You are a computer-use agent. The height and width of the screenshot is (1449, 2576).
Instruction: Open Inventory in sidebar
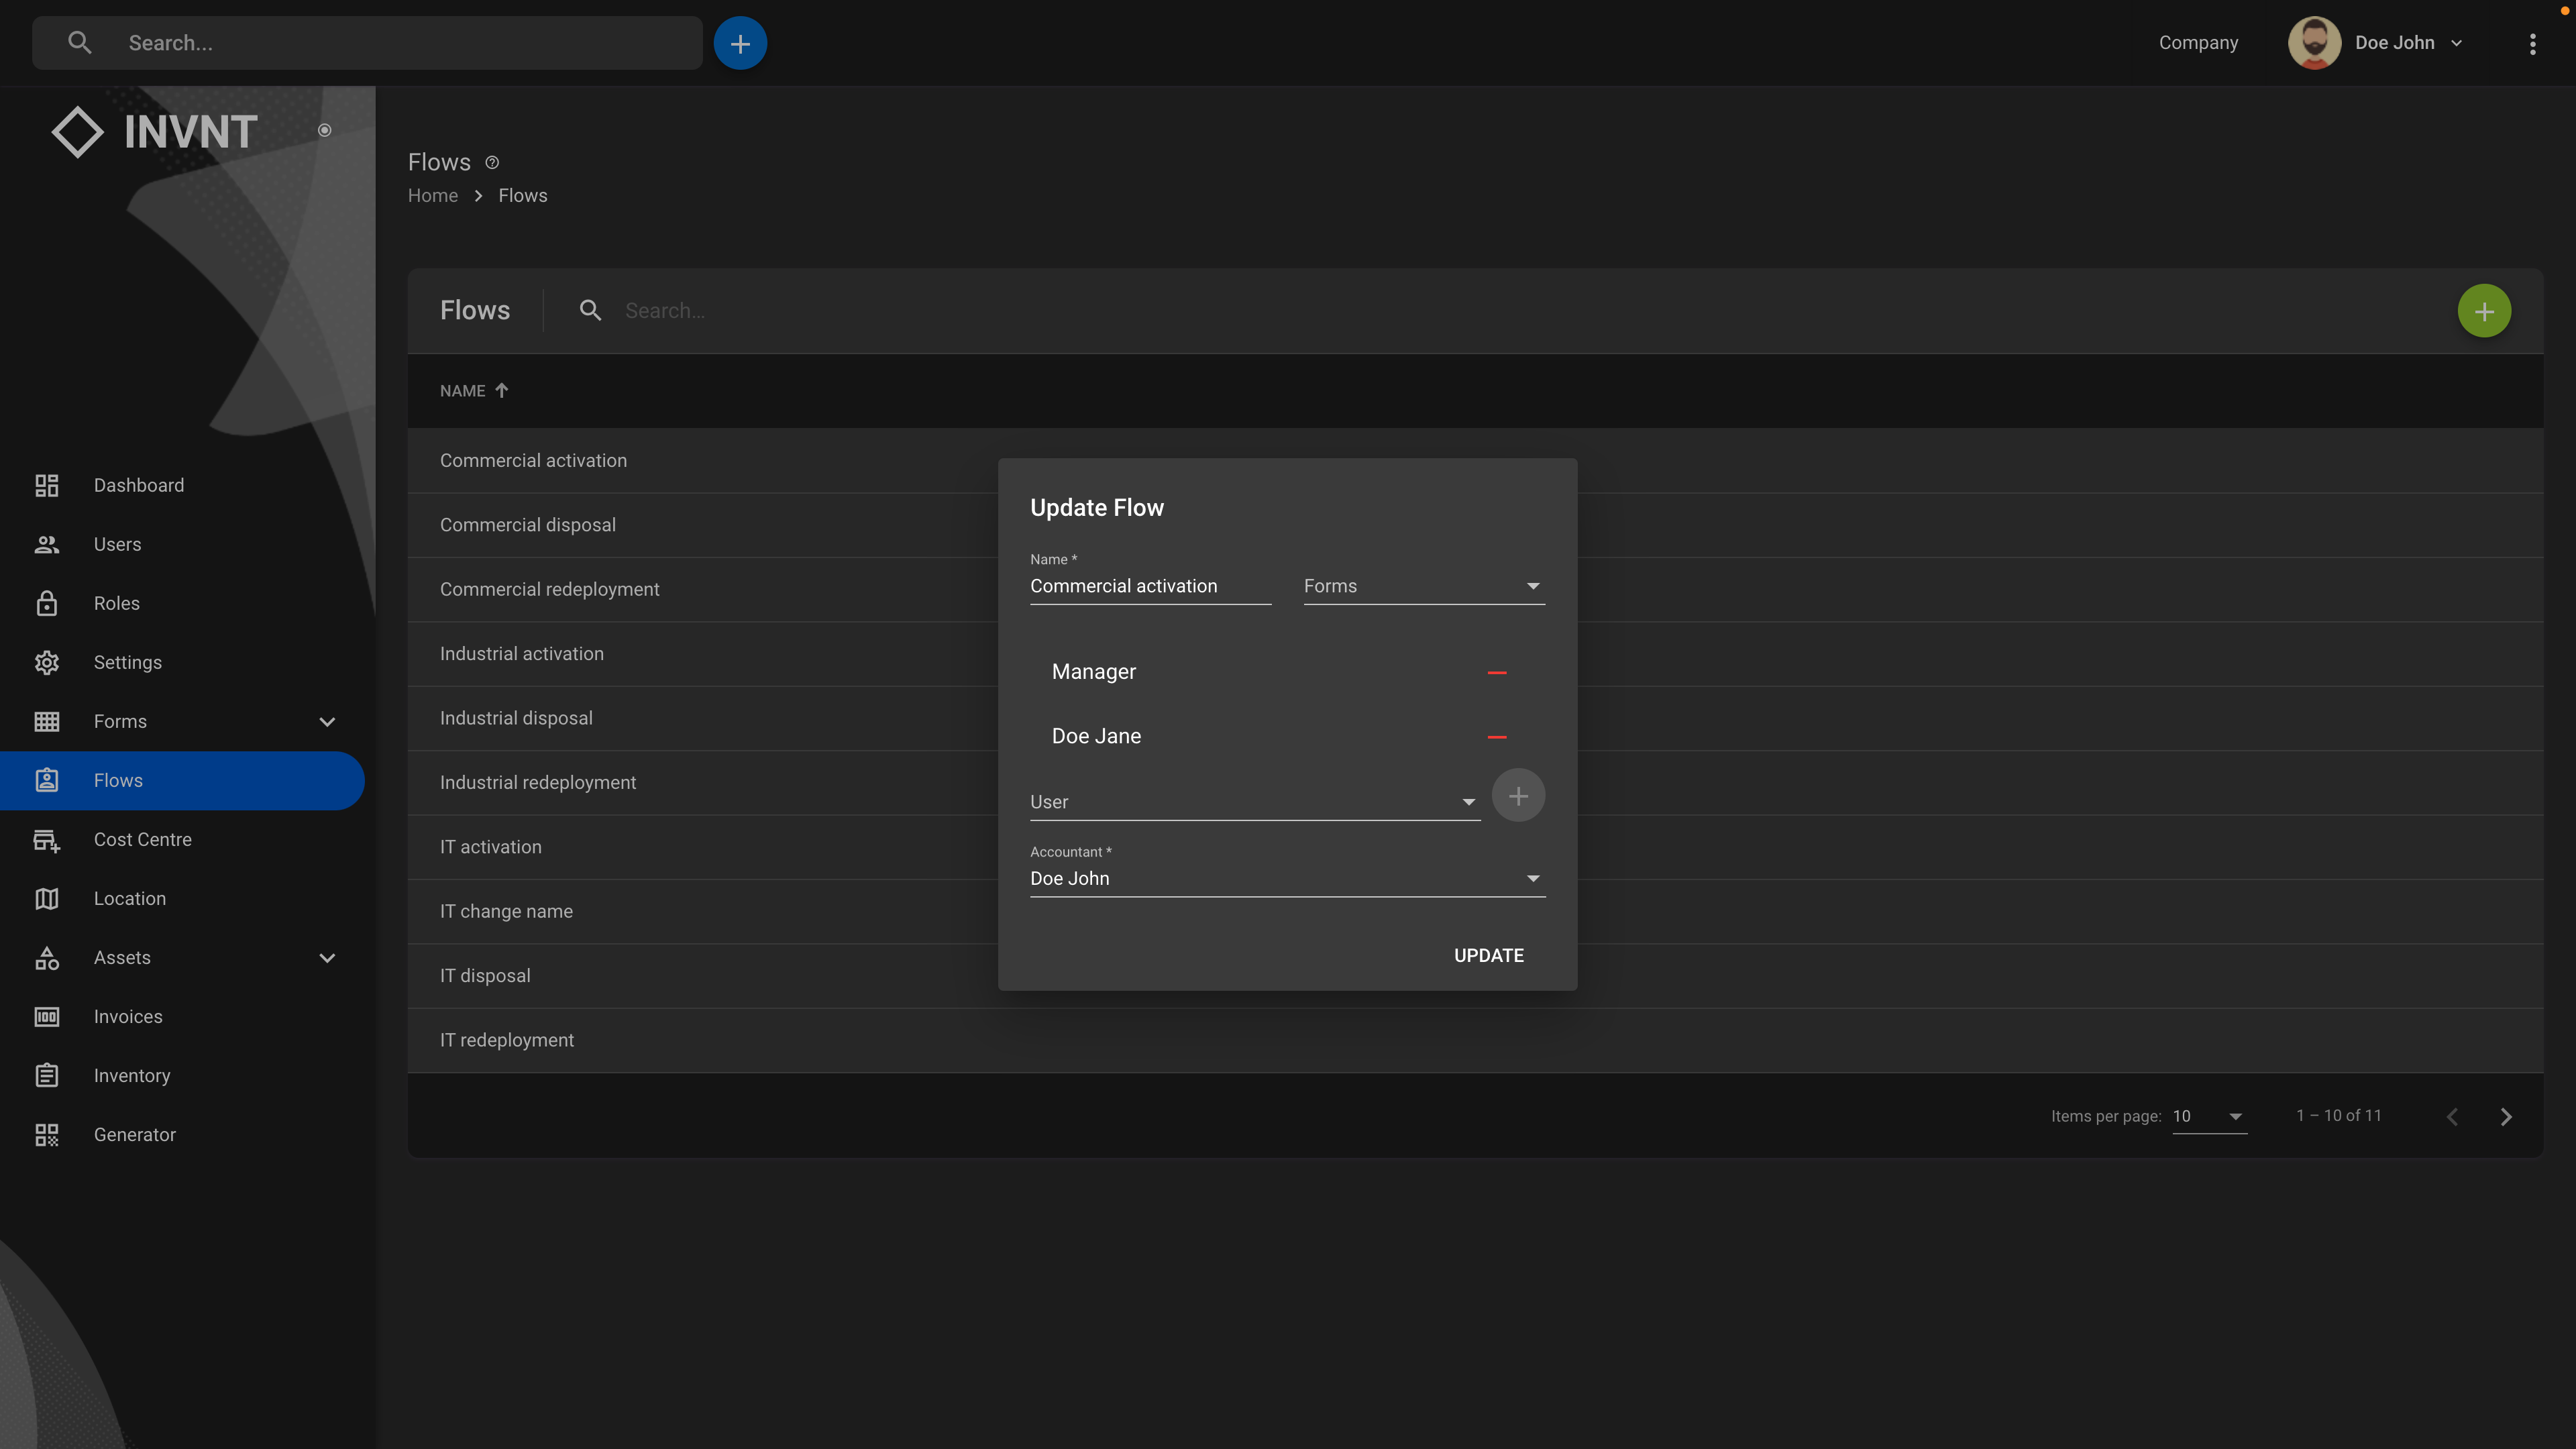coord(132,1075)
